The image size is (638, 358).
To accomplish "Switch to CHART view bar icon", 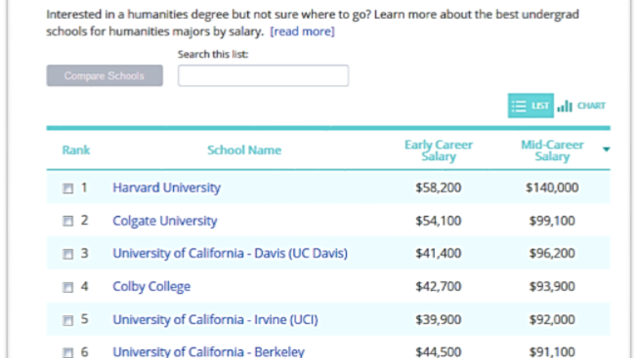I will point(565,106).
